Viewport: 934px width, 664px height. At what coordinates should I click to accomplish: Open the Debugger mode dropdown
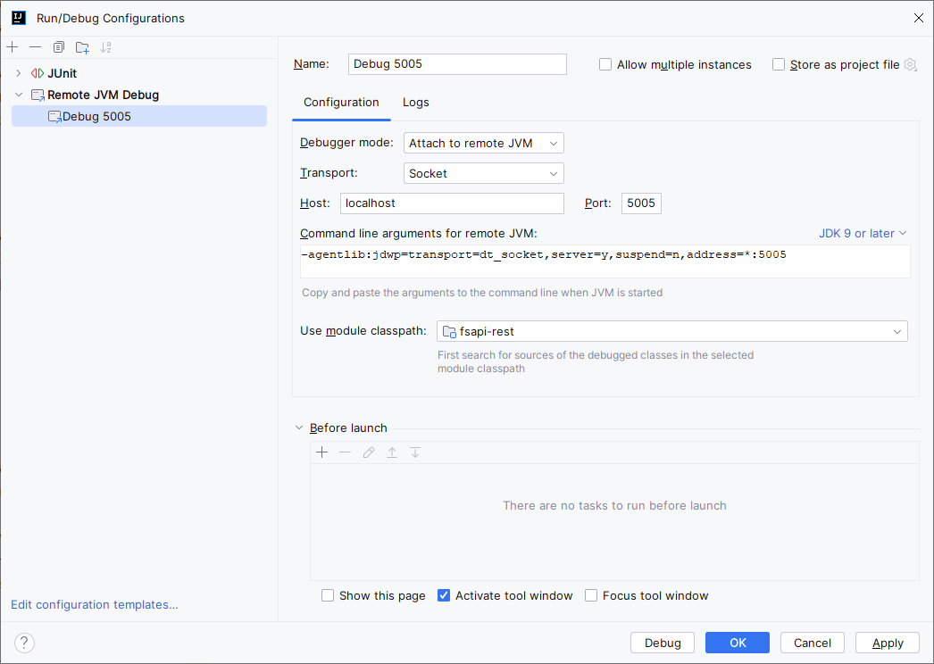[552, 143]
